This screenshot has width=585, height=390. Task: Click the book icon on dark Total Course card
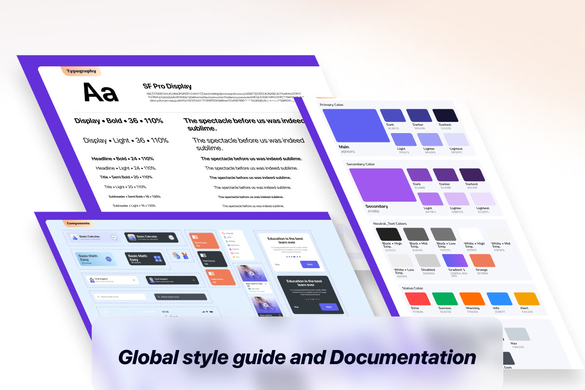click(203, 255)
